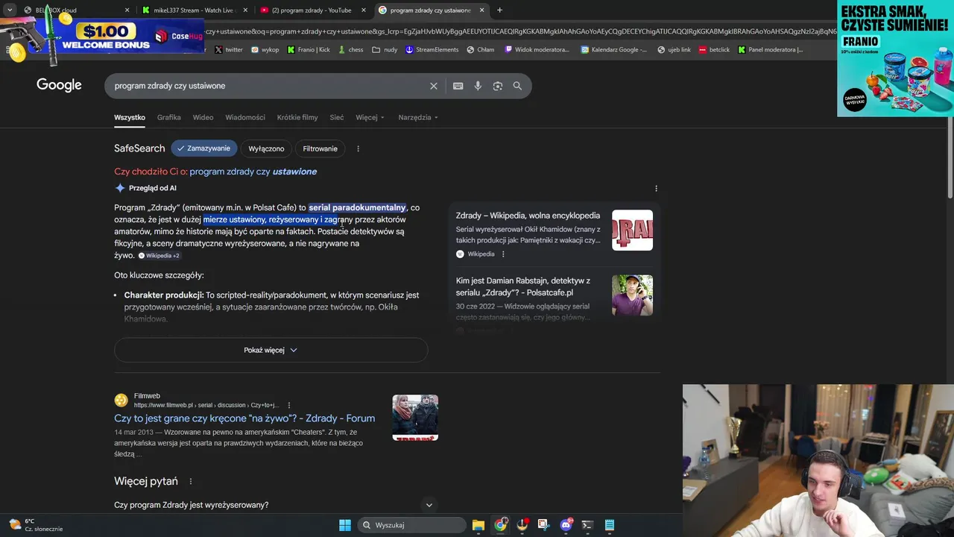954x537 pixels.
Task: Switch to mikeL337 Stream browser tab
Action: [x=194, y=10]
